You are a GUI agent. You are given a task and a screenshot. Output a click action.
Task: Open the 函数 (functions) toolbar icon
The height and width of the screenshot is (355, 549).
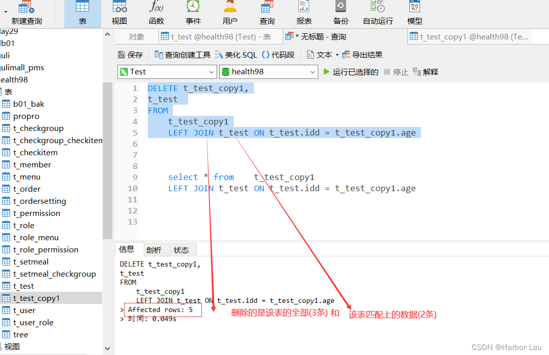(156, 13)
